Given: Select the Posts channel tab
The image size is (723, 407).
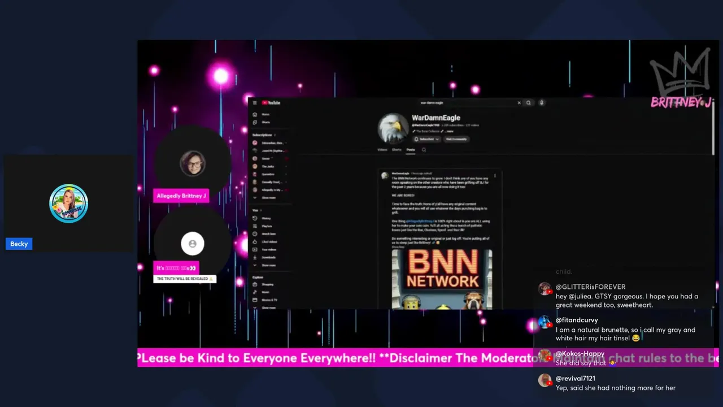Looking at the screenshot, I should pos(411,150).
